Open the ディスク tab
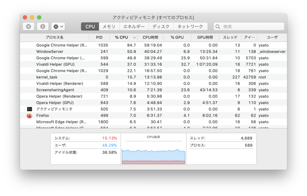This screenshot has height=196, width=307. click(161, 27)
